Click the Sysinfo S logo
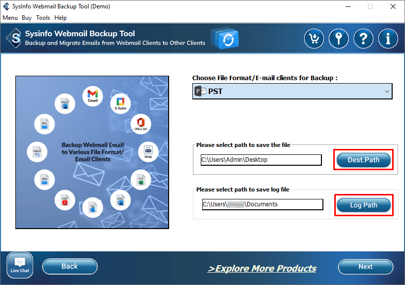 click(14, 38)
